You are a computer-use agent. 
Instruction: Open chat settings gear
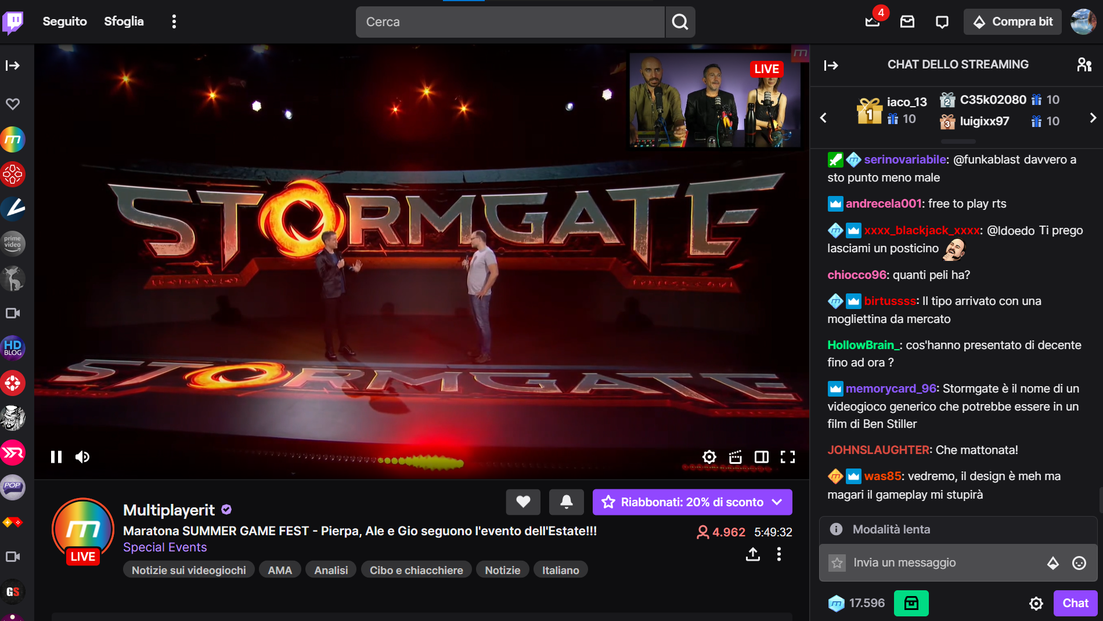tap(1036, 603)
